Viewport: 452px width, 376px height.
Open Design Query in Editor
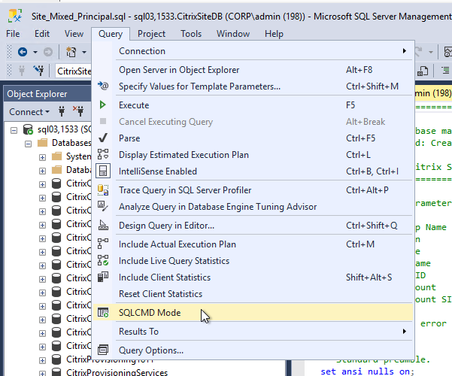(x=253, y=226)
